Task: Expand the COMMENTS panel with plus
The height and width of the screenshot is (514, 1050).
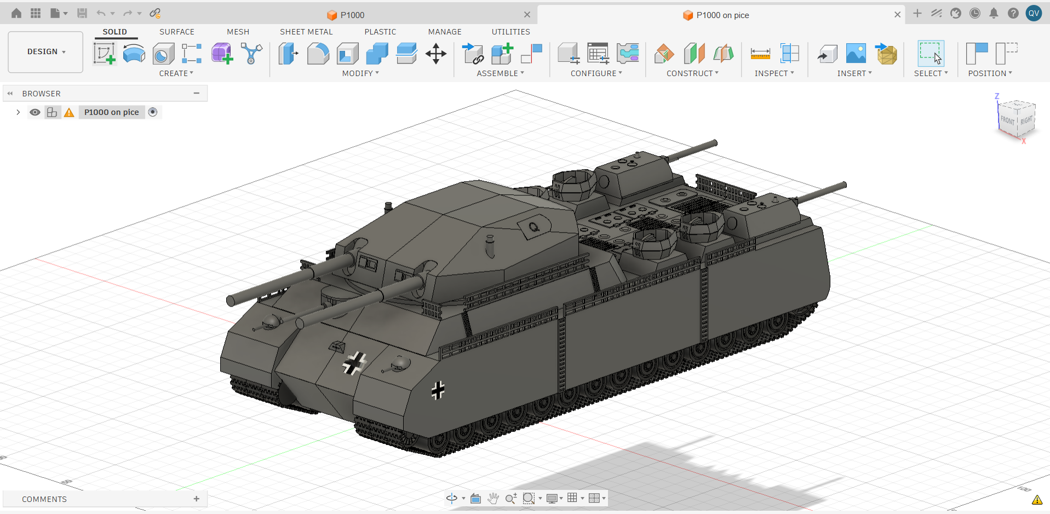Action: 197,499
